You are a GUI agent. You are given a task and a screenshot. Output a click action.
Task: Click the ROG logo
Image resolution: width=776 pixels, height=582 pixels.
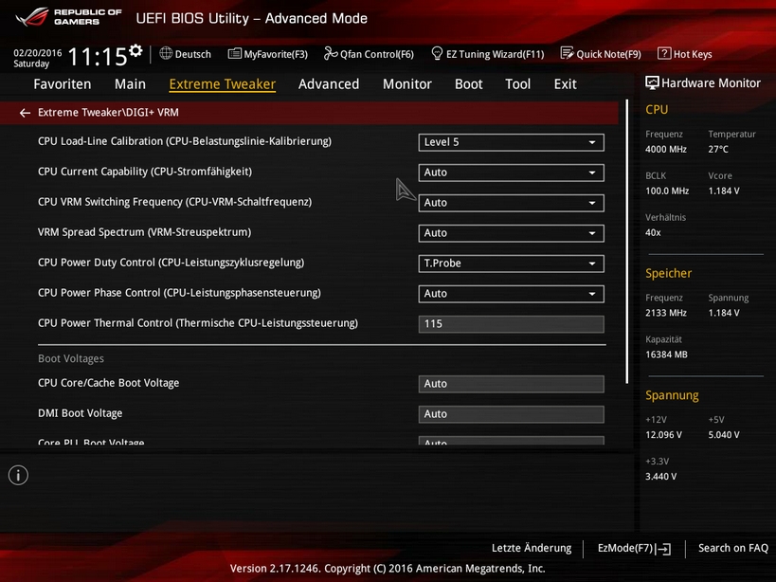[x=32, y=17]
